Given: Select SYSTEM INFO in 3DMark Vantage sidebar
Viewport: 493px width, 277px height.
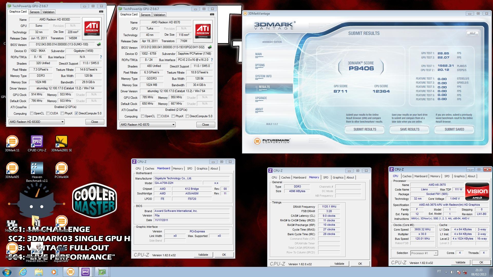Looking at the screenshot, I should pos(263,76).
